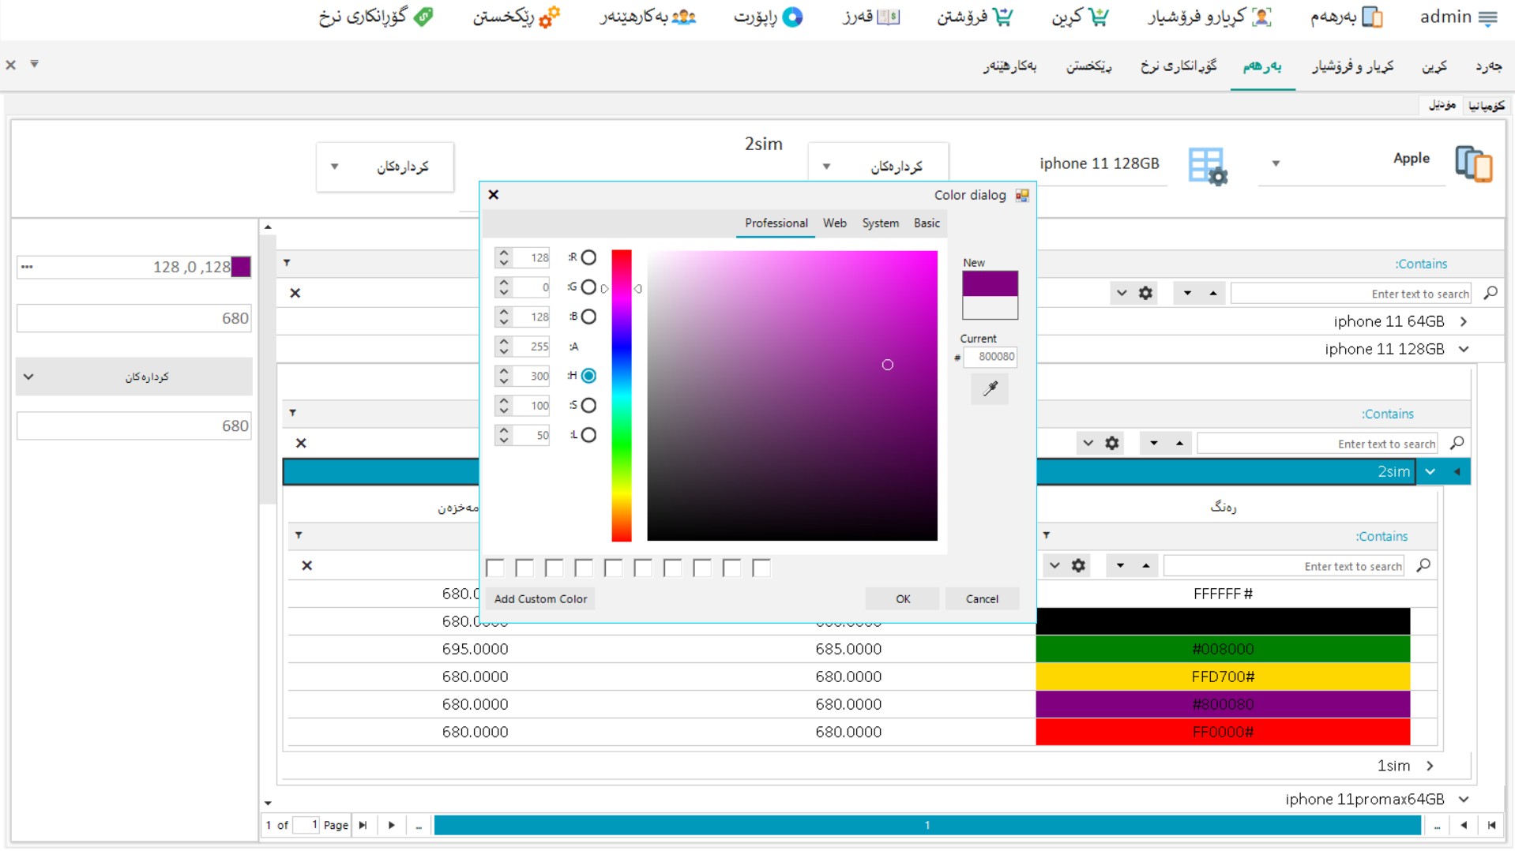This screenshot has height=851, width=1515.
Task: Click the devices icon next to Apple
Action: pos(1474,164)
